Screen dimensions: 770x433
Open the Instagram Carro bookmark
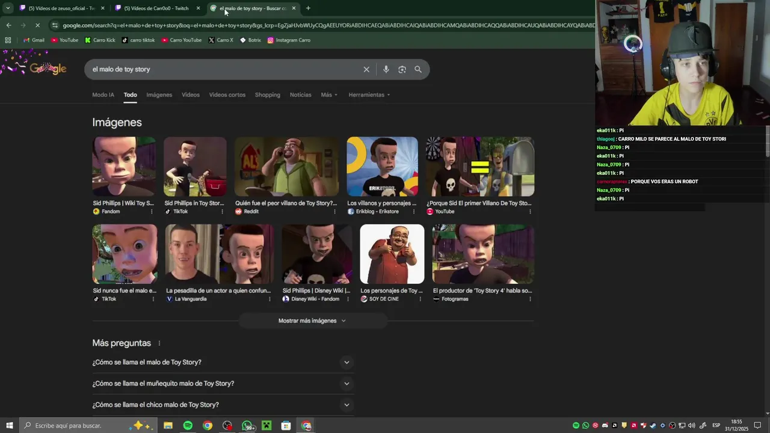(x=289, y=40)
